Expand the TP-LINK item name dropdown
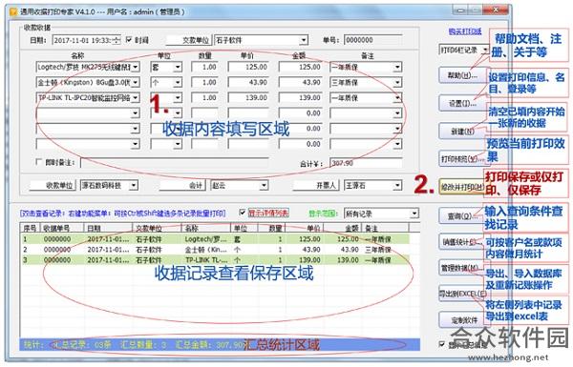573x367 pixels. (x=136, y=98)
